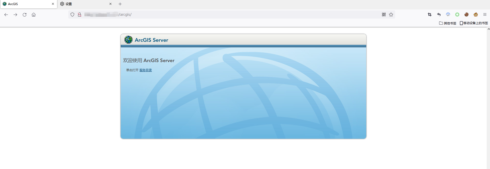Open 移动设备上的书签 bookmarks folder
The image size is (490, 169).
pos(474,23)
